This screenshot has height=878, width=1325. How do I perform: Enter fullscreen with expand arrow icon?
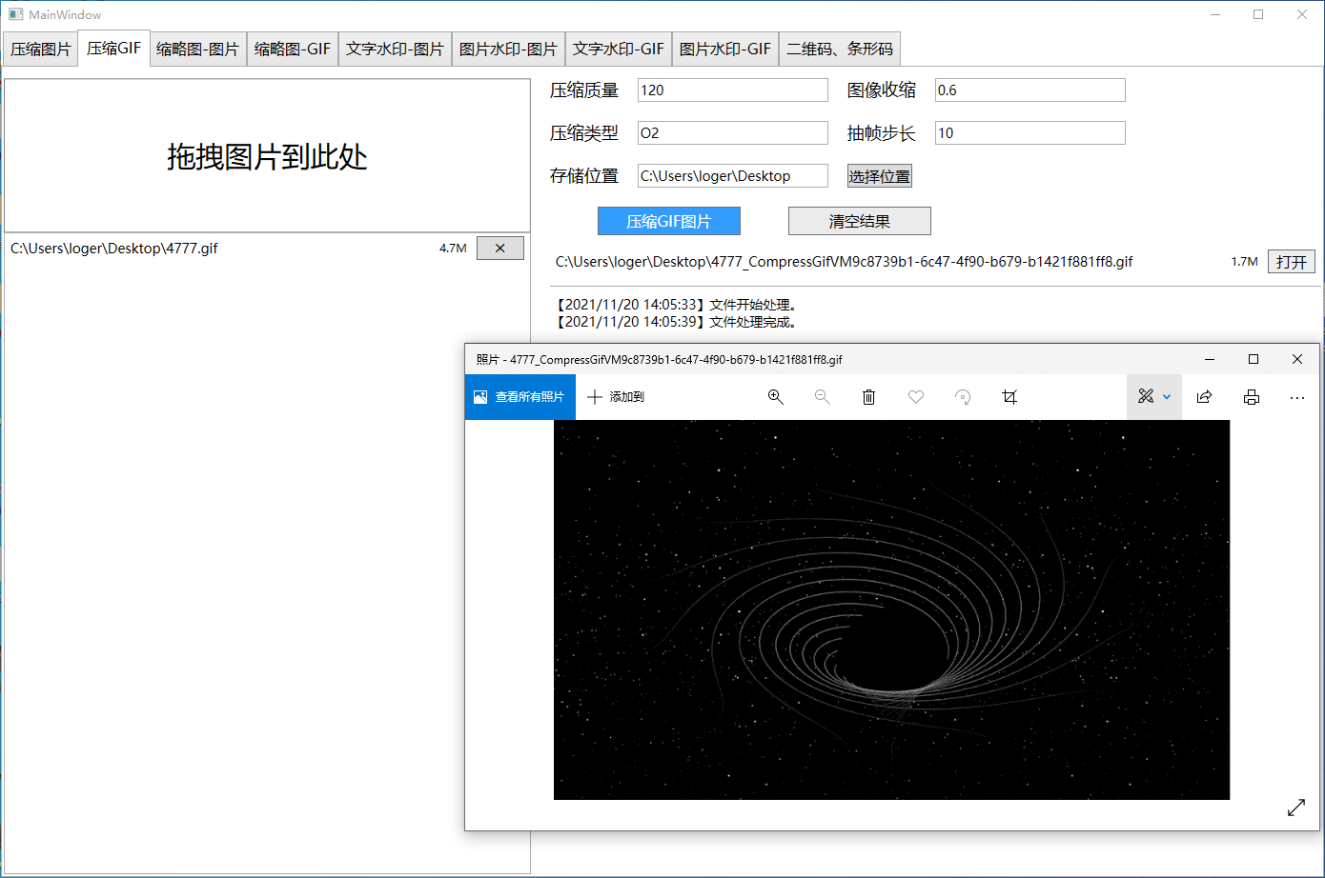click(1296, 808)
